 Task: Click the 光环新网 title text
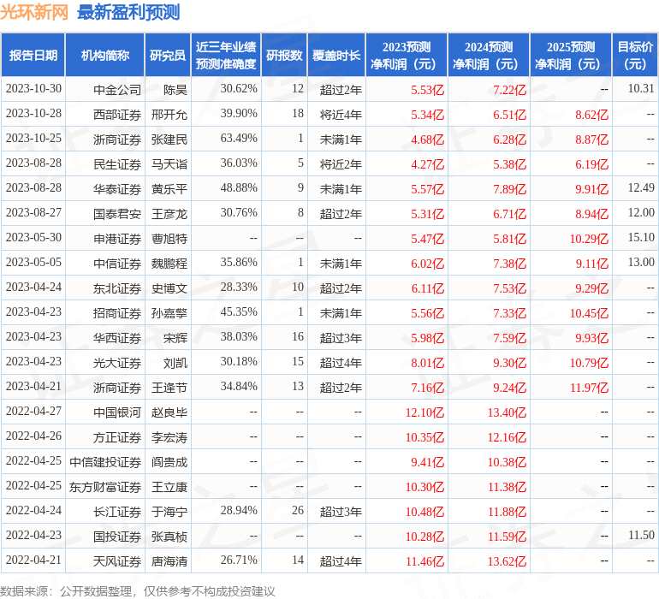point(34,12)
